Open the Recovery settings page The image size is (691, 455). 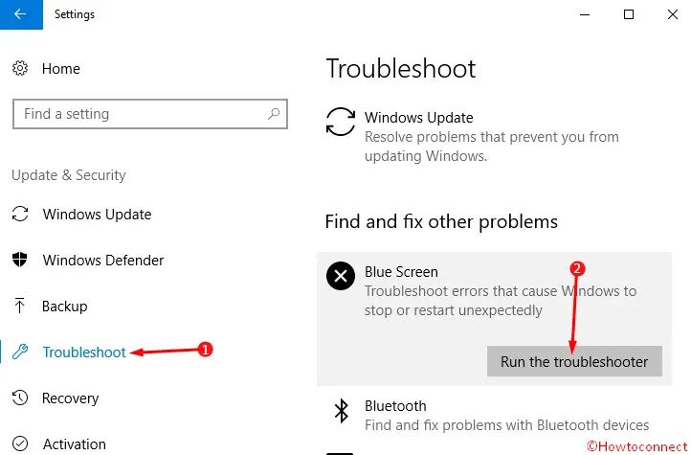pyautogui.click(x=70, y=398)
